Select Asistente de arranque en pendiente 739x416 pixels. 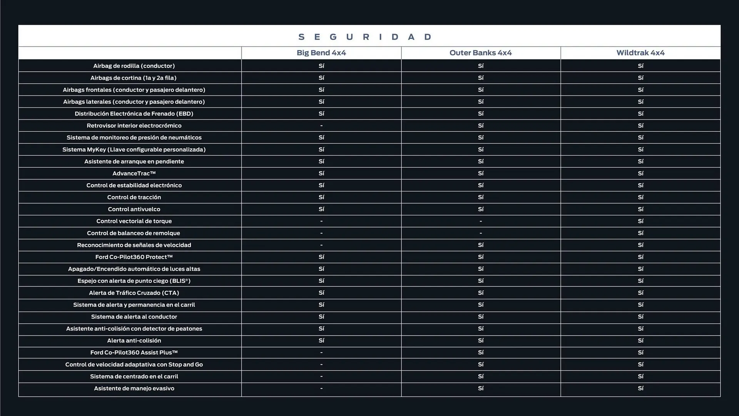pyautogui.click(x=134, y=161)
